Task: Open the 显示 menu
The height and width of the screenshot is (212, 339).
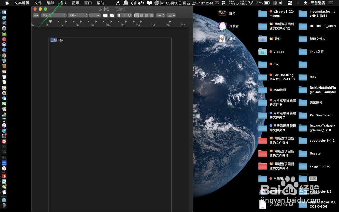Action: 76,3
